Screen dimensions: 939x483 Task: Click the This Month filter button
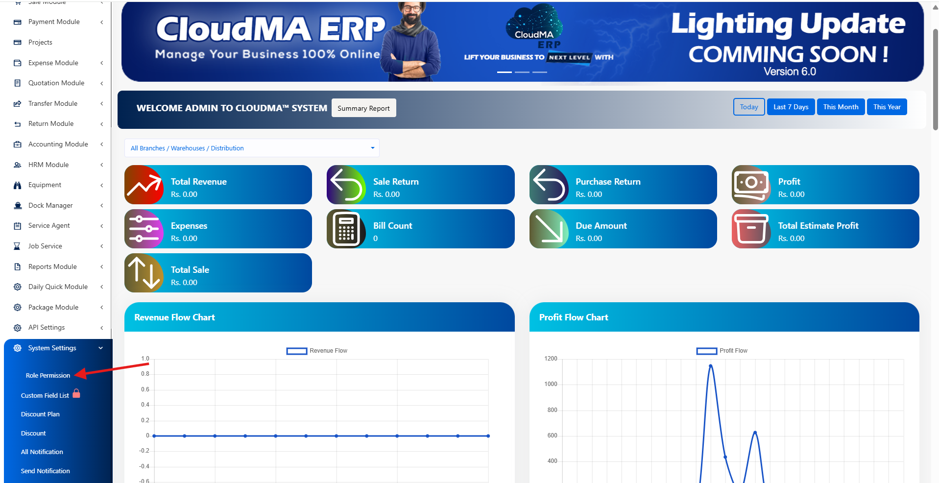pyautogui.click(x=841, y=107)
